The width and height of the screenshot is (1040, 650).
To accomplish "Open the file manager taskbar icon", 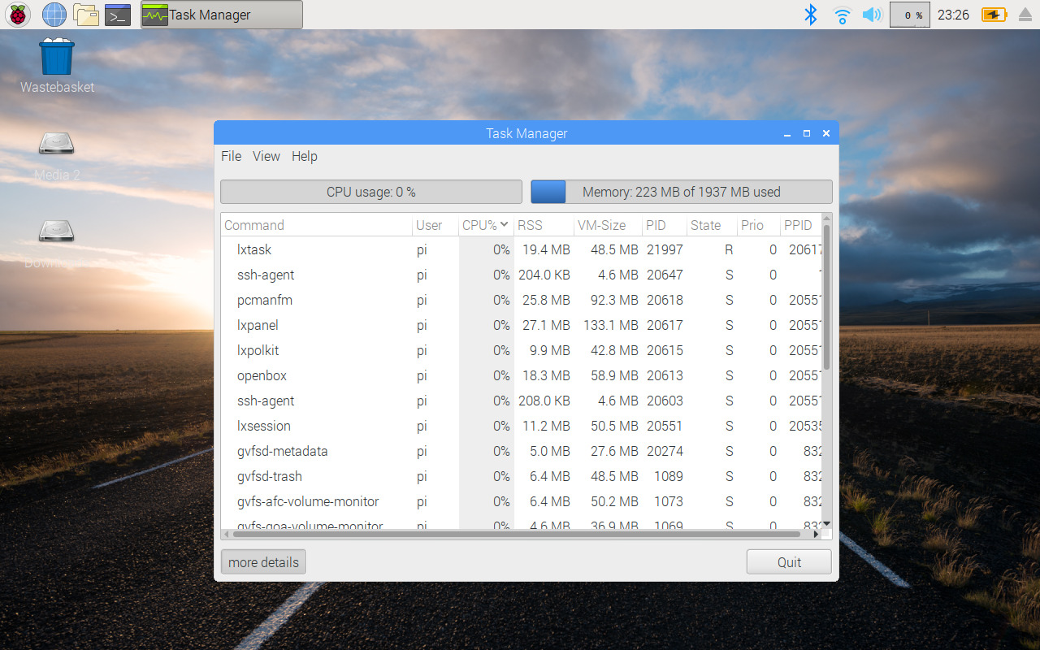I will [x=86, y=15].
